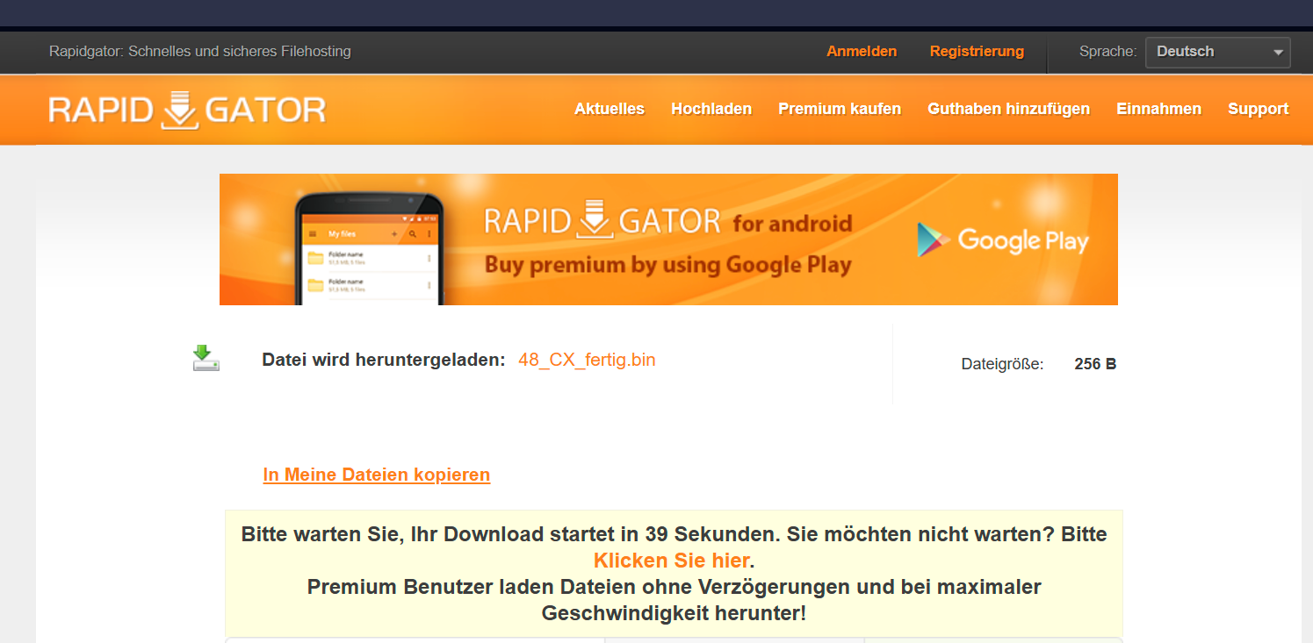The width and height of the screenshot is (1313, 643).
Task: Click 'Klicken Sie hier' to skip waiting
Action: (669, 561)
